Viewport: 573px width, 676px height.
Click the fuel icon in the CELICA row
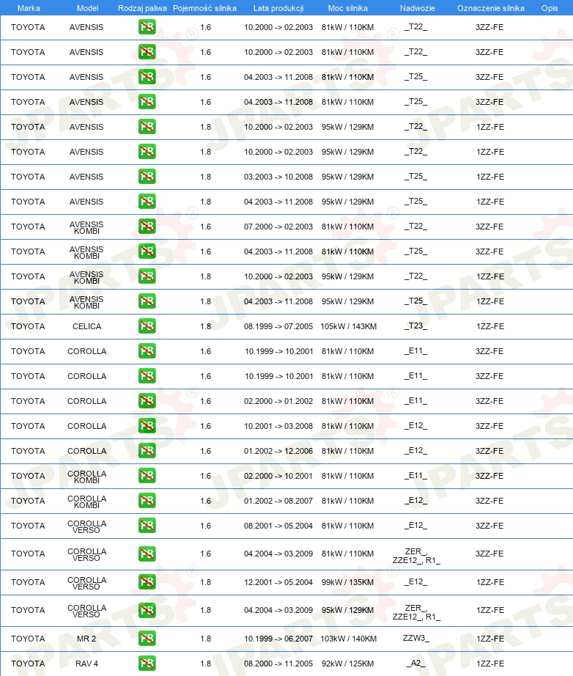pos(147,326)
